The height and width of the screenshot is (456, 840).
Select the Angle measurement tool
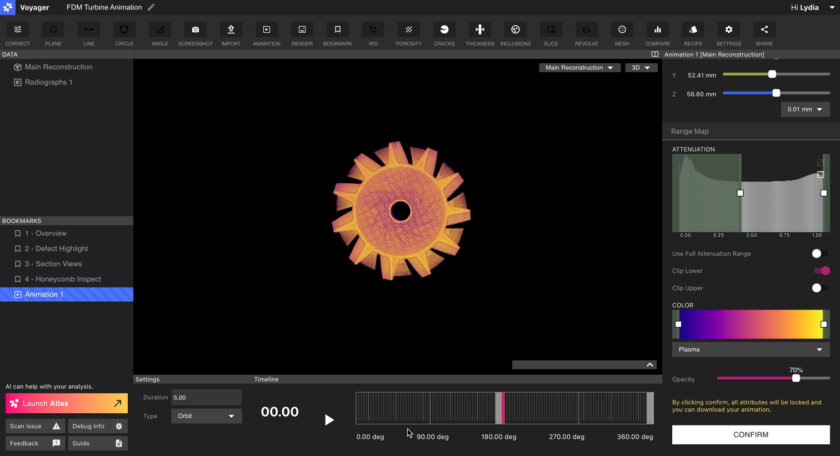click(159, 33)
